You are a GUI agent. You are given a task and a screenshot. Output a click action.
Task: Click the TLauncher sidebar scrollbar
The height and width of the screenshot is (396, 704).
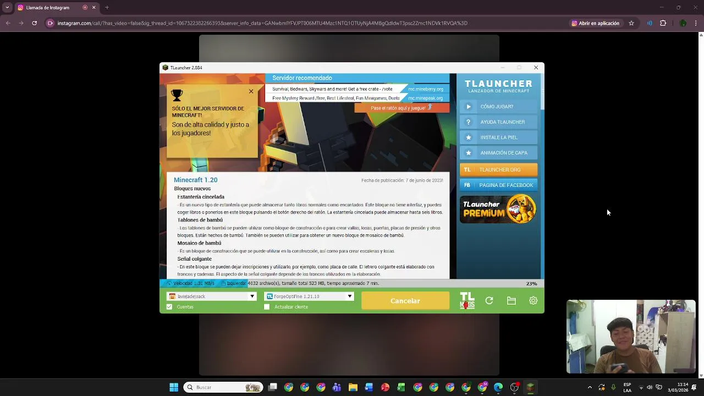(x=542, y=92)
